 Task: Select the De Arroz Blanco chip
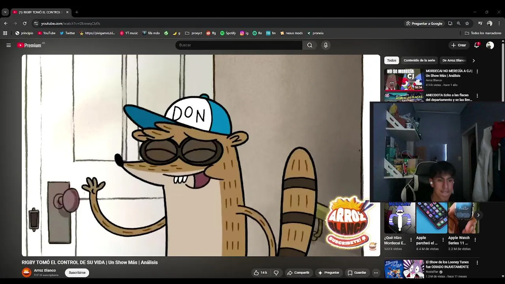(454, 60)
